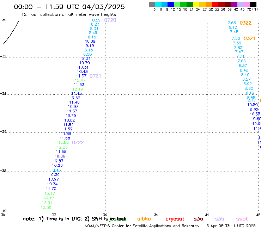Select the reading 11.93
The height and width of the screenshot is (229, 261).
[79, 85]
